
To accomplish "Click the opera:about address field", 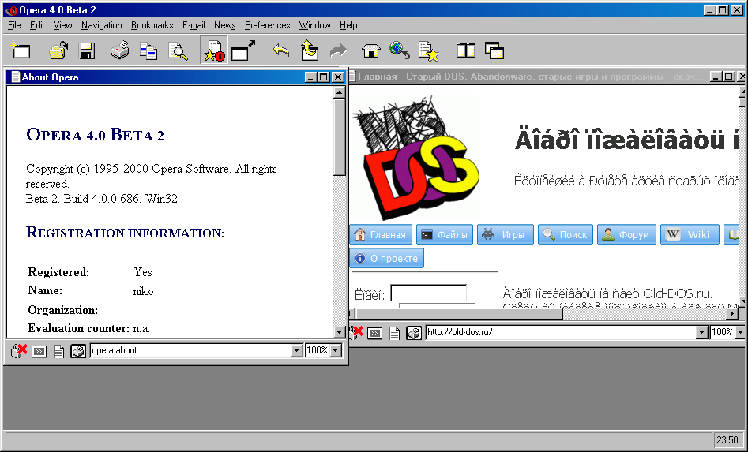I will pos(191,350).
